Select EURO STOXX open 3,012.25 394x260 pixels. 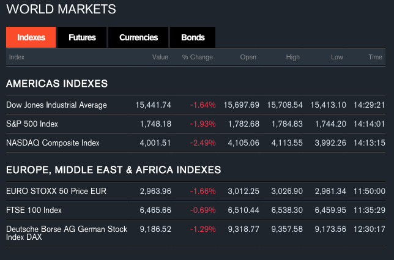coord(243,191)
